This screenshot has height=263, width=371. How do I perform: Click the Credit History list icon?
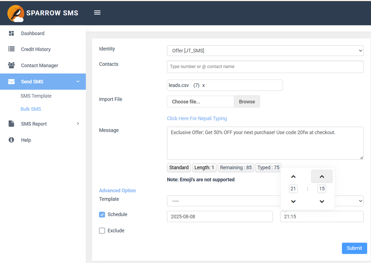11,49
